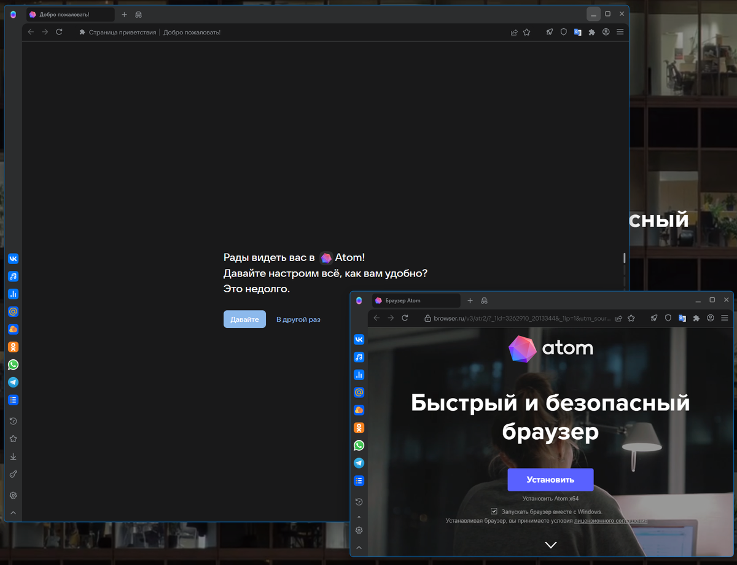Open WhatsApp in the welcome window sidebar

tap(13, 364)
